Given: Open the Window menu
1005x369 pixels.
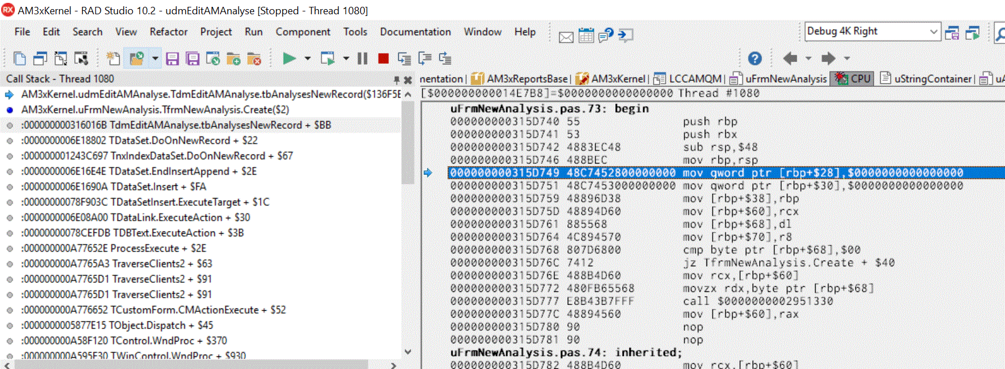Looking at the screenshot, I should pos(482,32).
